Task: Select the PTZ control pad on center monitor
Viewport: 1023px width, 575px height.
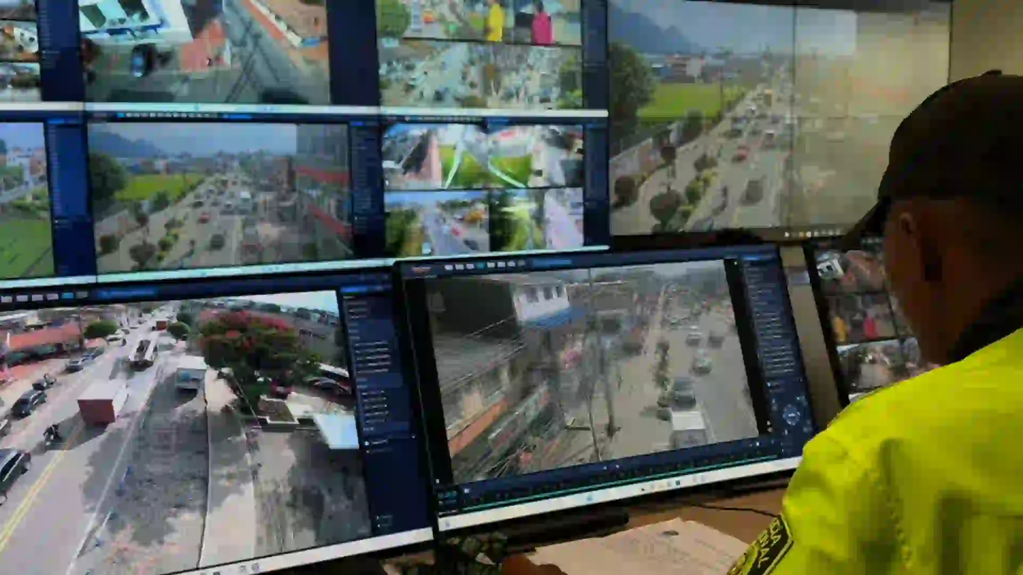Action: click(791, 414)
